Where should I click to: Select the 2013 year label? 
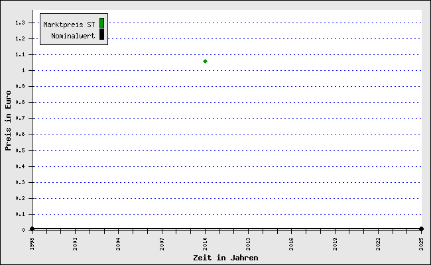(x=249, y=242)
